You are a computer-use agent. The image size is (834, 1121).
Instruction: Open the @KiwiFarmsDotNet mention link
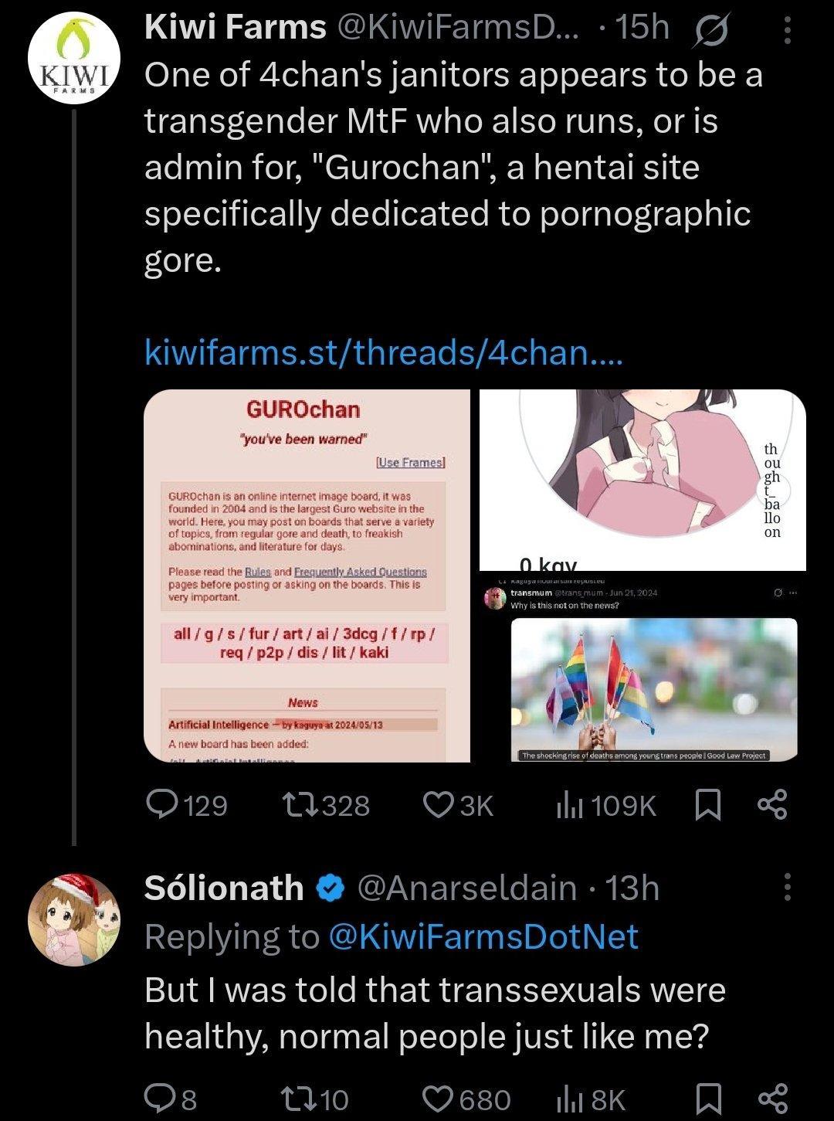point(483,936)
